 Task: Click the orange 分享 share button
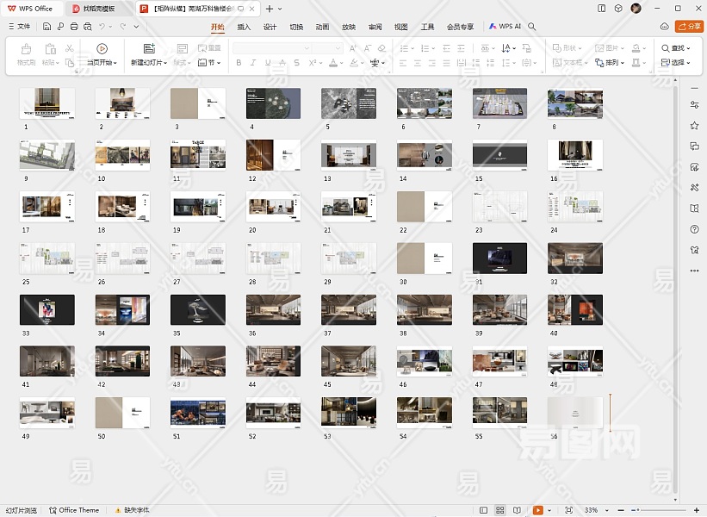[x=689, y=27]
